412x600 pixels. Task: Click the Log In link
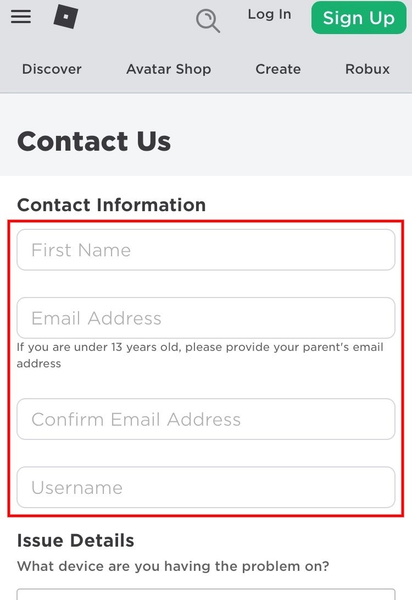tap(269, 15)
